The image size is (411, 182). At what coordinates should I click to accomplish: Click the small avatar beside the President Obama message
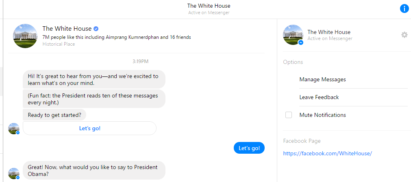tap(14, 174)
